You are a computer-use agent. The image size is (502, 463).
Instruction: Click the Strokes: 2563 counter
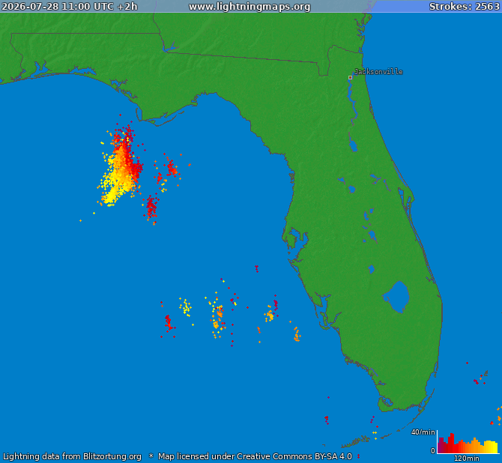click(464, 7)
